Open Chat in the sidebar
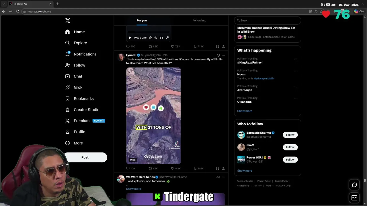 tap(74, 76)
